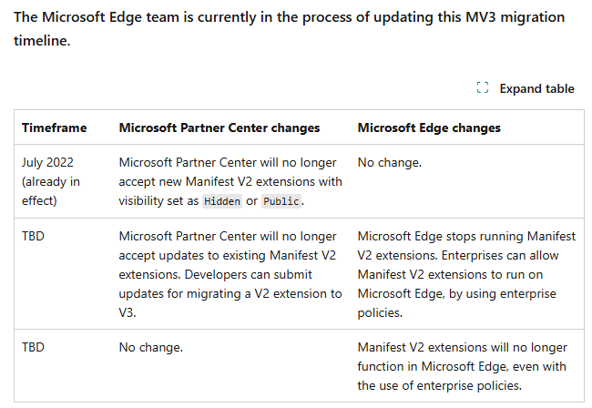Click the last TBD timeframe cell

33,347
